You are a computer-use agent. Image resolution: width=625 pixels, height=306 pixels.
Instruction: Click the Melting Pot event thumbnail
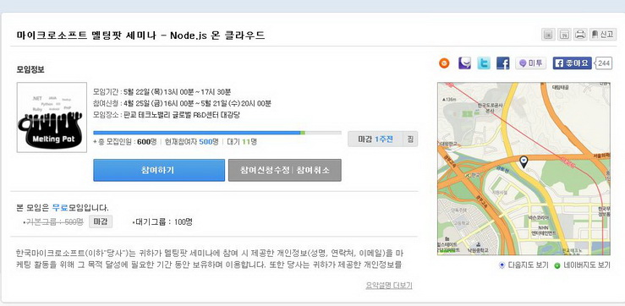point(52,117)
